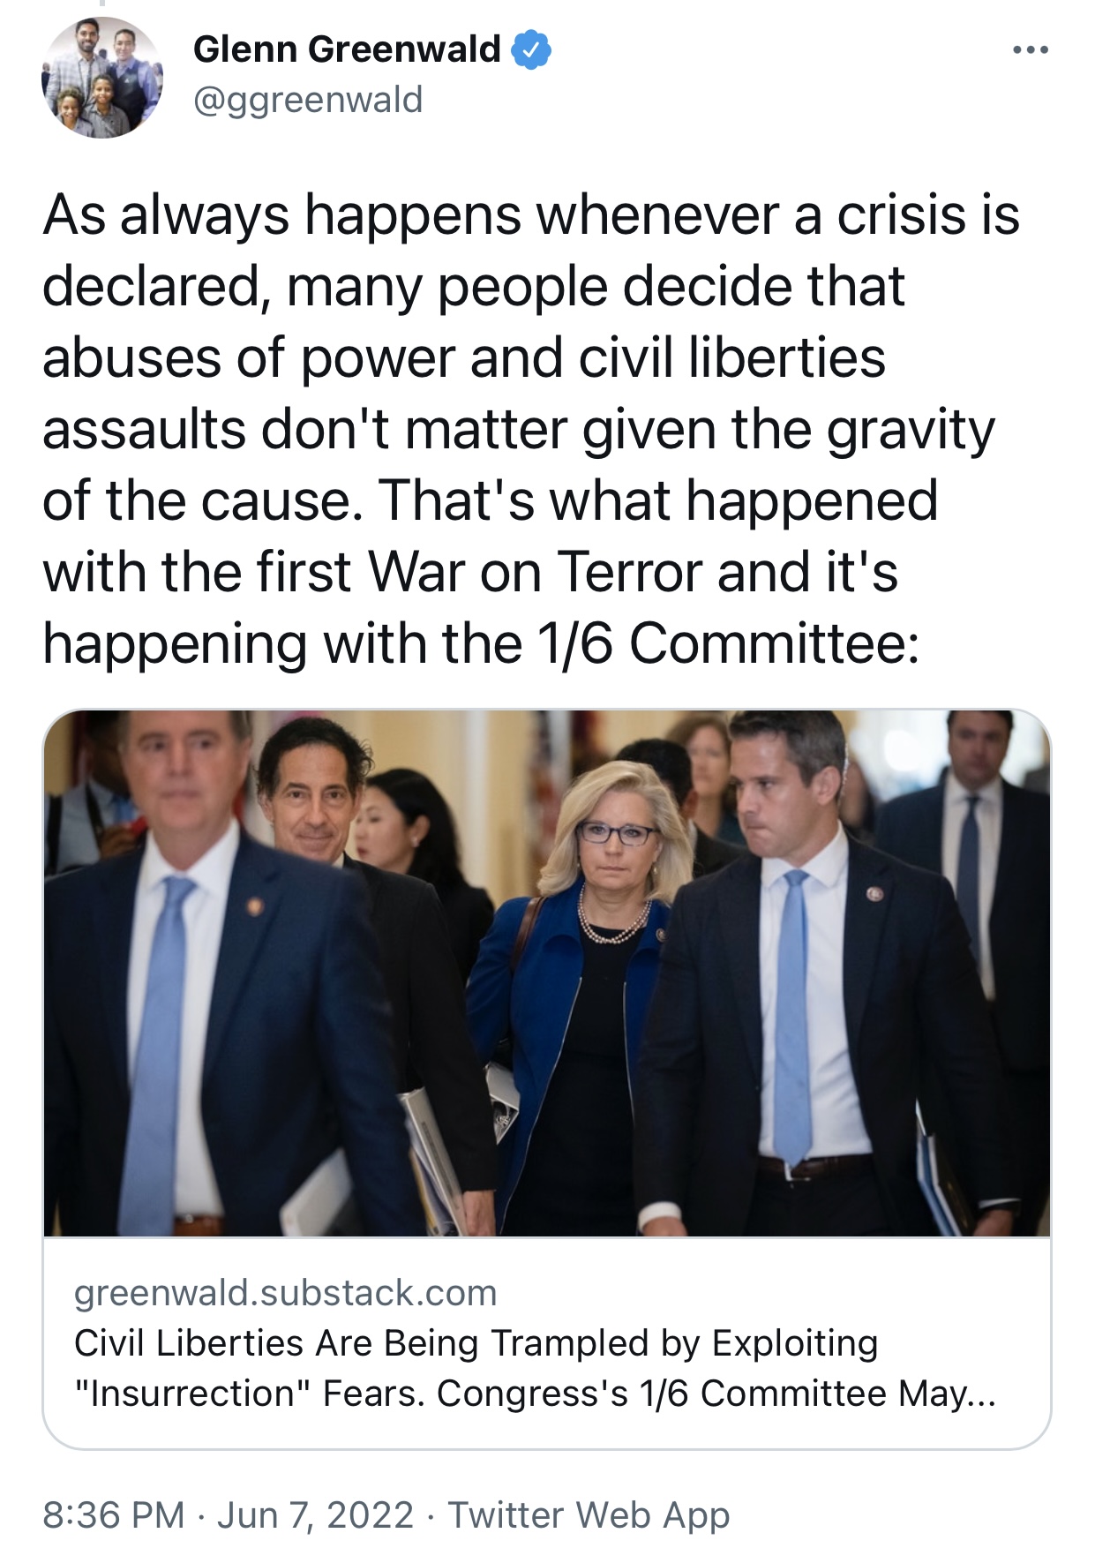Open the substack article preview photo

tap(547, 973)
